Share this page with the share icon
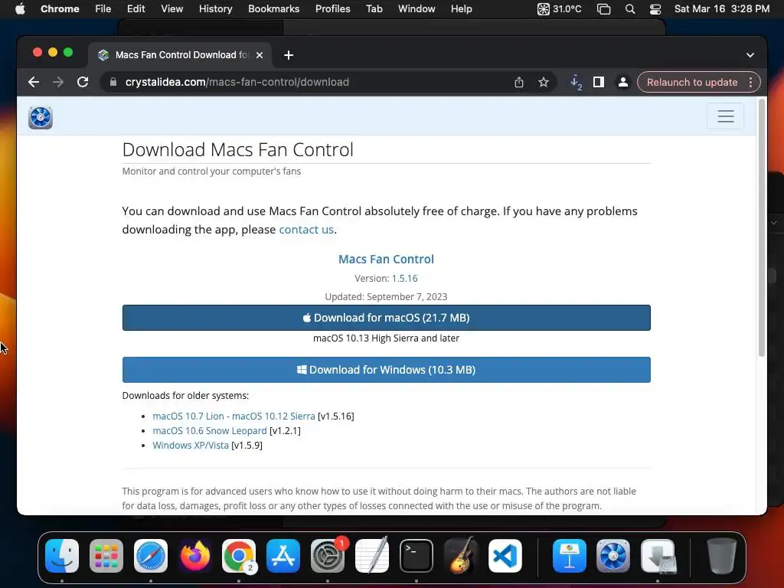The width and height of the screenshot is (784, 588). click(x=519, y=82)
